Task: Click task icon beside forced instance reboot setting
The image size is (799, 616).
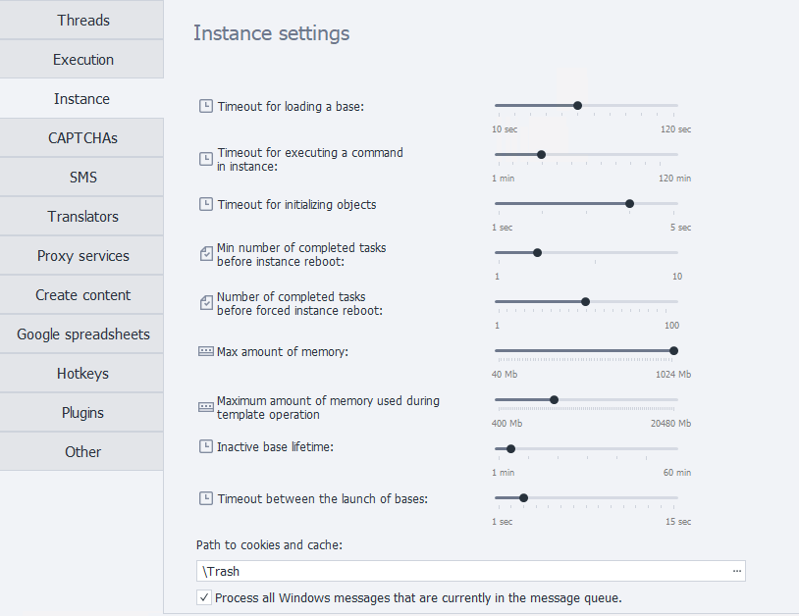Action: pos(206,303)
